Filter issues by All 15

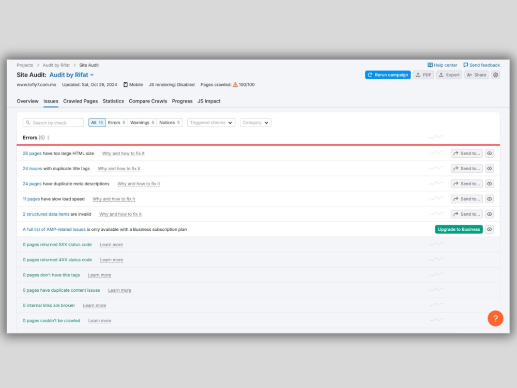click(97, 123)
